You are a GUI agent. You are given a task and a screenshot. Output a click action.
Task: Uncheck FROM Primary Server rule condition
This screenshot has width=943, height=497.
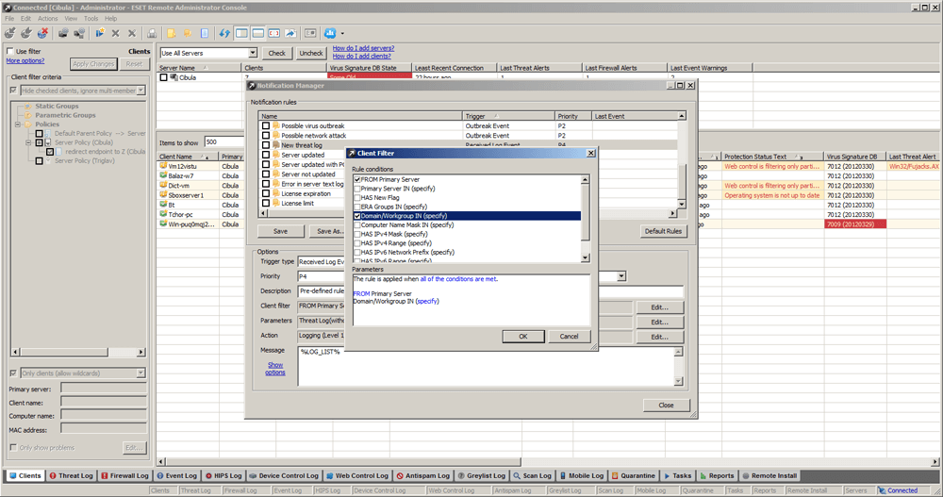tap(357, 180)
